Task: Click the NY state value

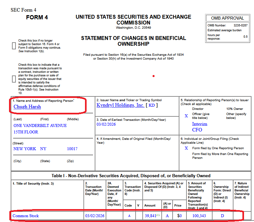Action: [x=43, y=149]
